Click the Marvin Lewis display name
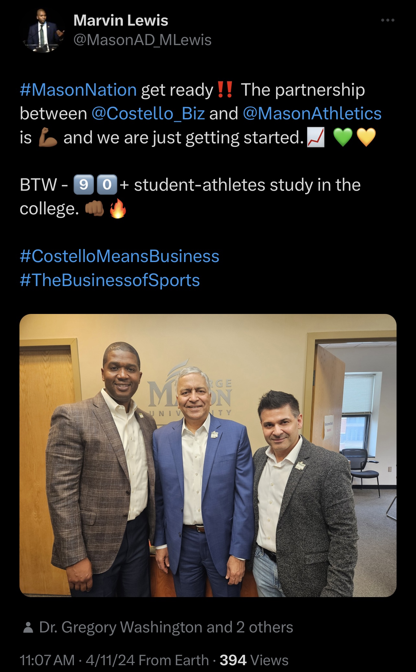The width and height of the screenshot is (416, 672). [x=121, y=20]
